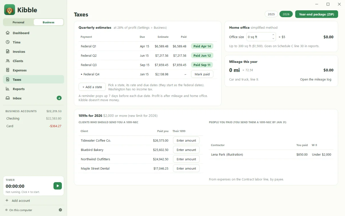
Task: Click contractor Lena Park (illustration)
Action: 227,154
